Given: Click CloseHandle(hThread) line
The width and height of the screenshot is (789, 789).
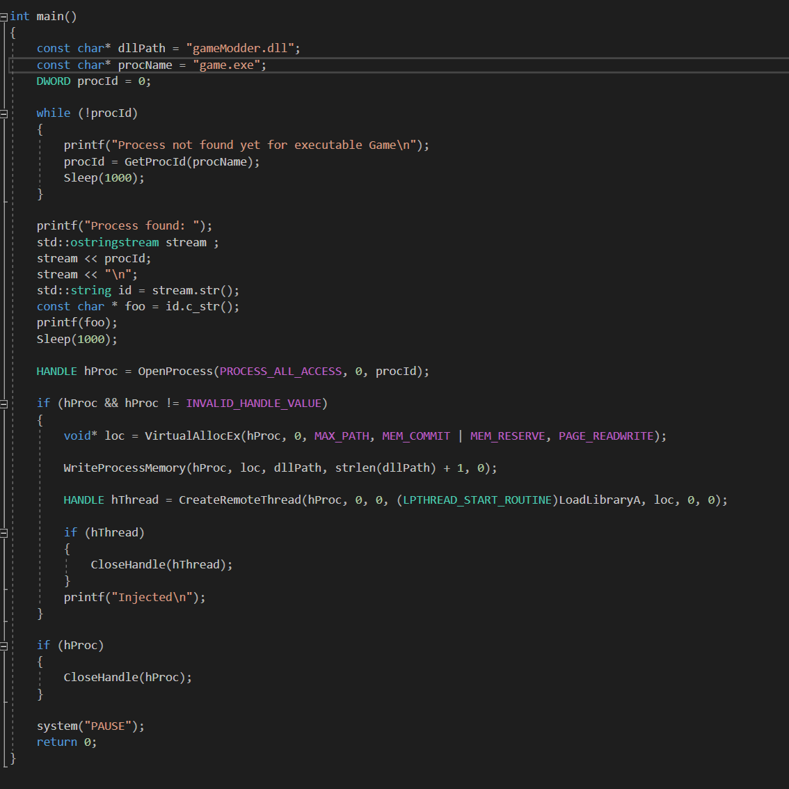Looking at the screenshot, I should tap(161, 564).
